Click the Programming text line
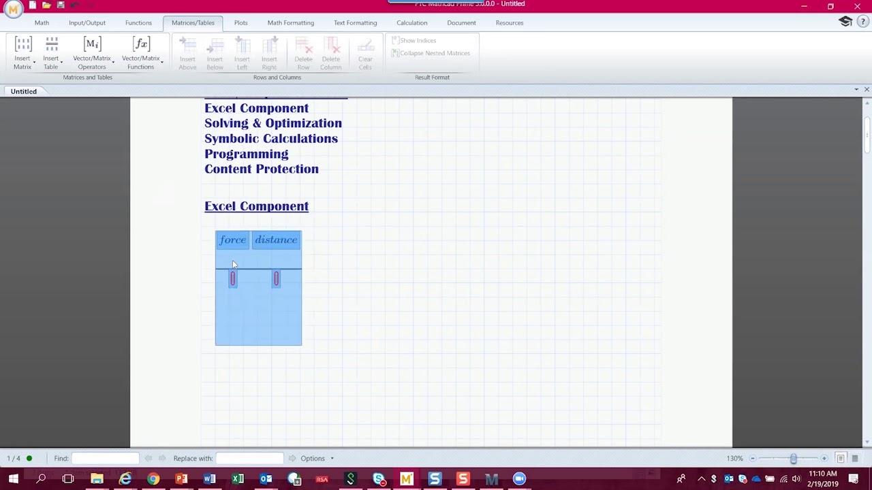The image size is (872, 490). 246,154
